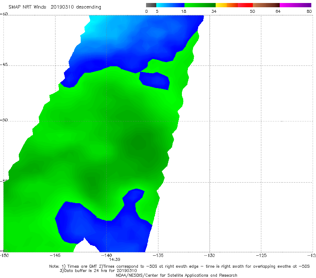Click the green segment of the color bar
Image resolution: width=316 pixels, height=278 pixels.
(200, 5)
